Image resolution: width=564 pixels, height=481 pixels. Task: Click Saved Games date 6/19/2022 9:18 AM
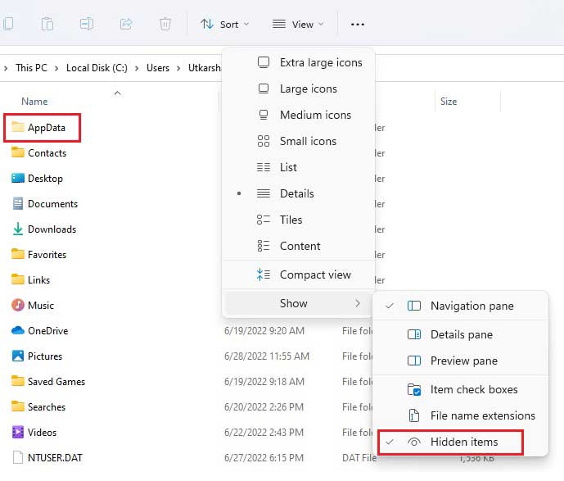[264, 382]
